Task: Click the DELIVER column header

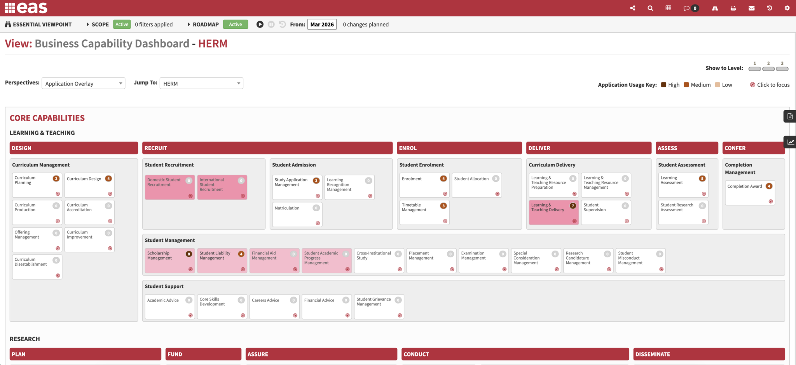Action: point(589,148)
